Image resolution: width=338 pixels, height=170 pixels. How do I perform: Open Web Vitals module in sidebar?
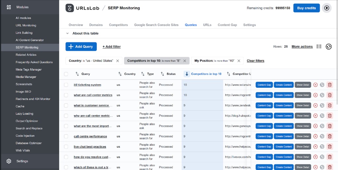click(23, 151)
